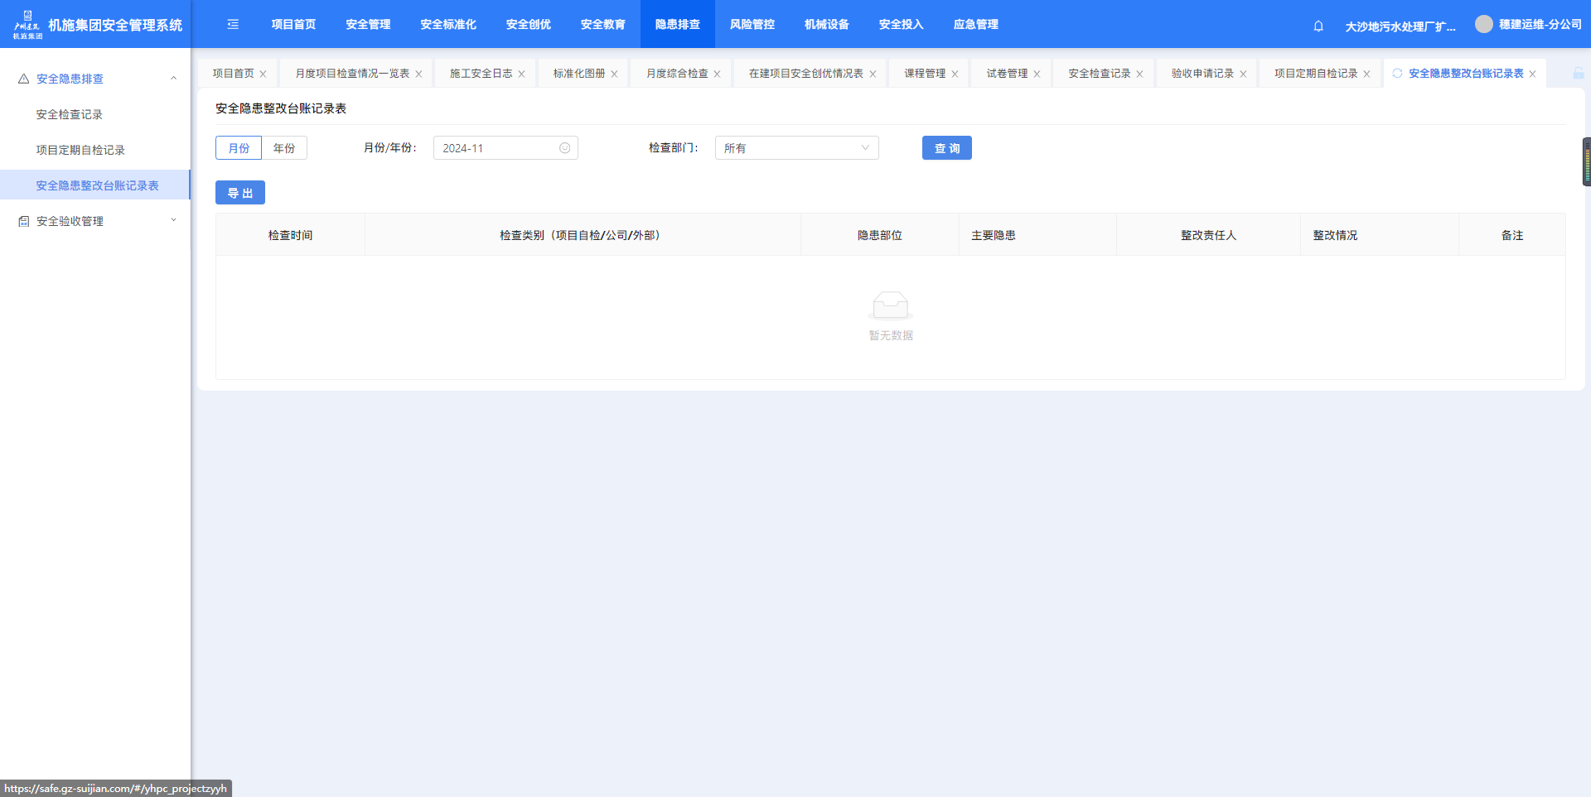Screen dimensions: 1591x797
Task: Click the icon inside month date field
Action: tap(564, 148)
